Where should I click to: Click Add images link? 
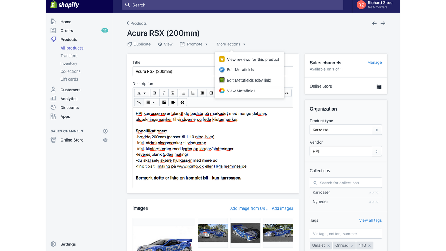pos(283,208)
